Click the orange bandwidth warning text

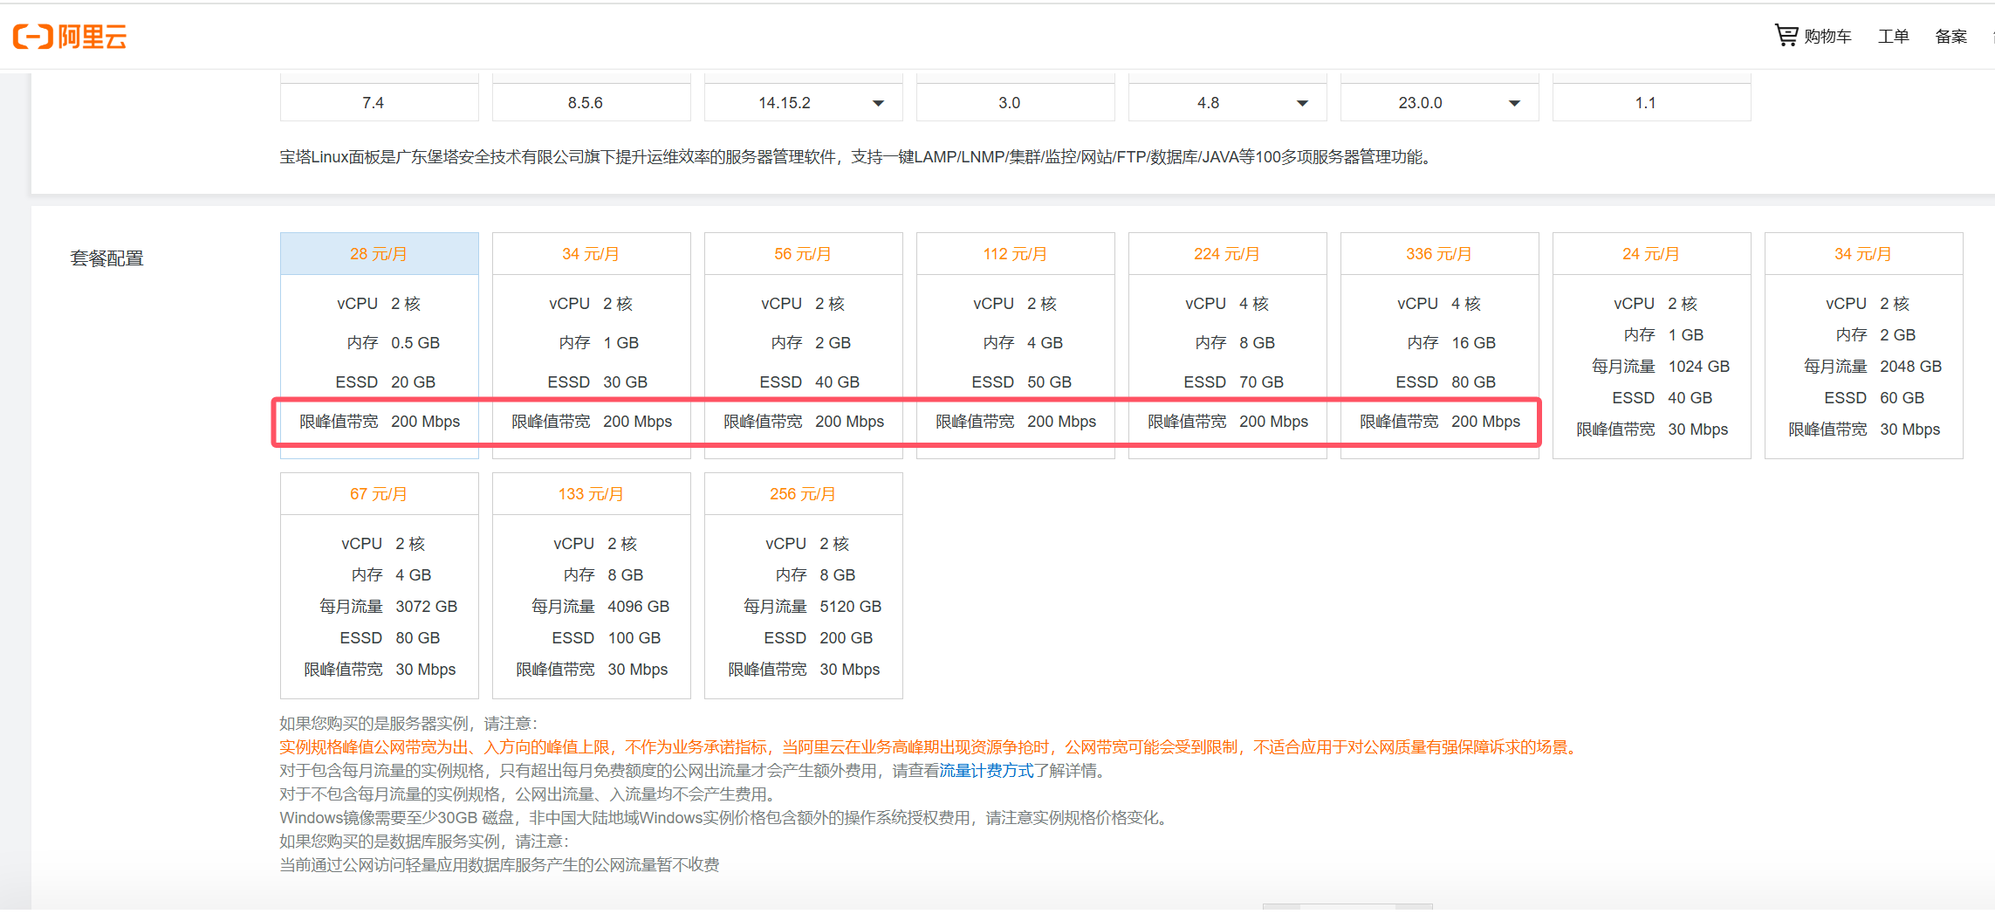coord(929,747)
